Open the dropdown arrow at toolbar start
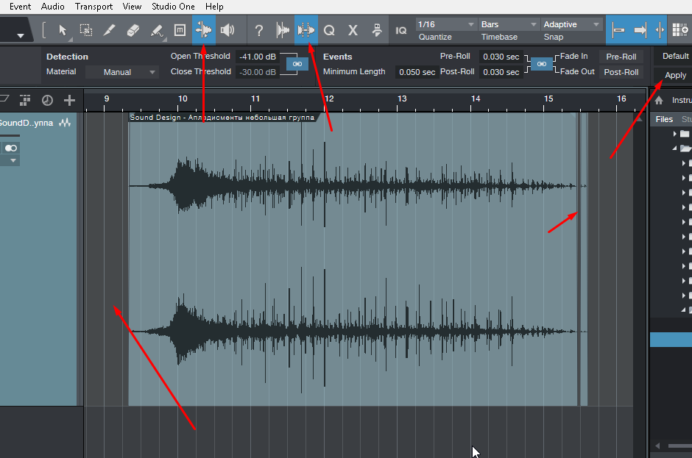Image resolution: width=692 pixels, height=458 pixels. click(21, 35)
